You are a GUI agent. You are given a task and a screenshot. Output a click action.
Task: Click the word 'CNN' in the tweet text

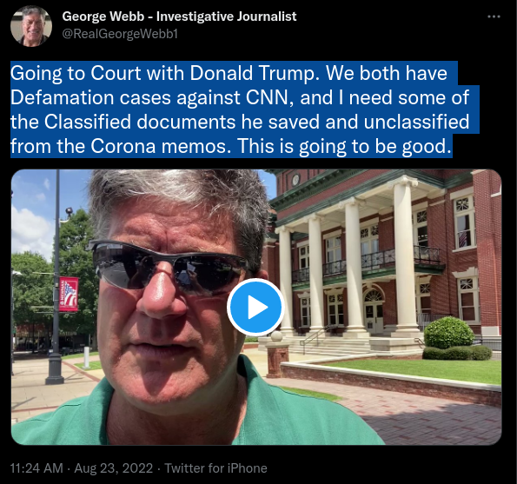267,97
